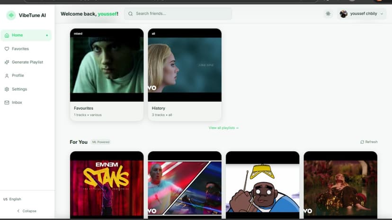Click the Favourites playlist title
Viewport: 392px width, 220px height.
(83, 108)
